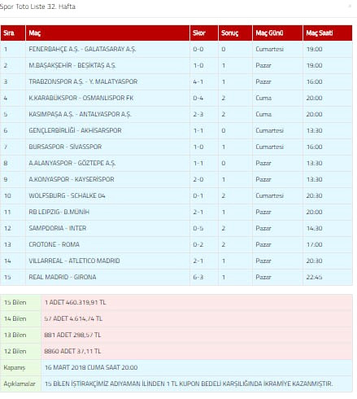Select Crotone - Roma match

point(54,244)
